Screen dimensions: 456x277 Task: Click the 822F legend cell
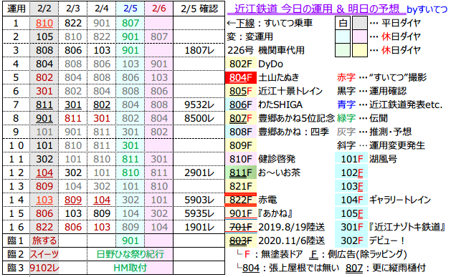pos(240,200)
